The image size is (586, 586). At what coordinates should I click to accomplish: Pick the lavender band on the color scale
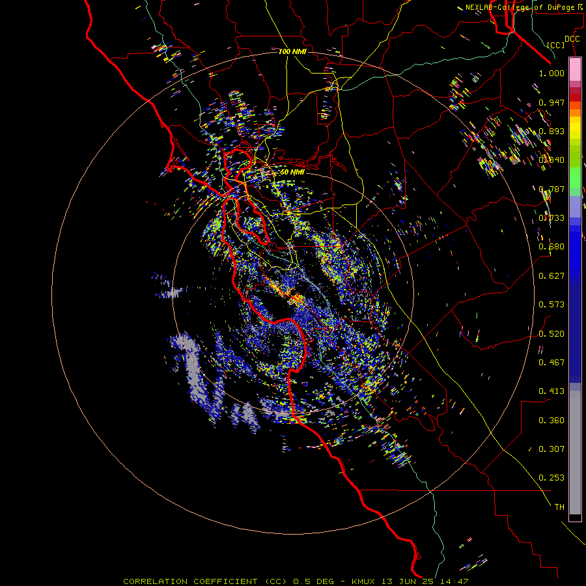click(575, 207)
